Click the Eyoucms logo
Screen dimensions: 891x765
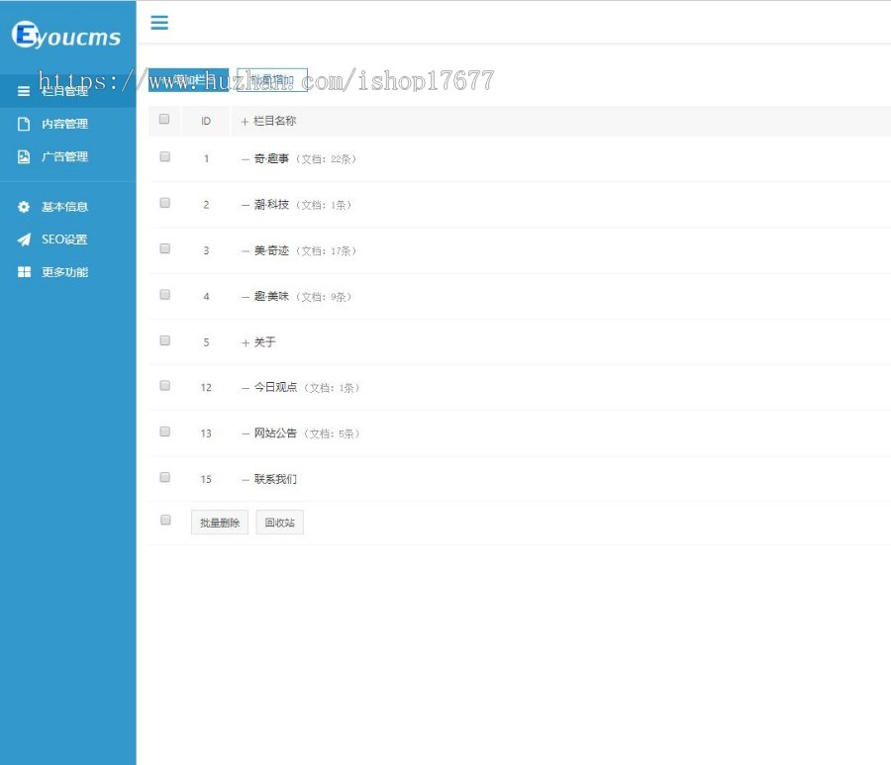(x=66, y=36)
